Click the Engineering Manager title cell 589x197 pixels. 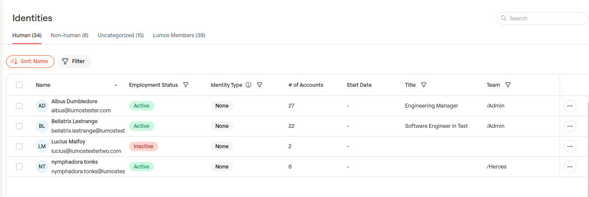tap(431, 106)
